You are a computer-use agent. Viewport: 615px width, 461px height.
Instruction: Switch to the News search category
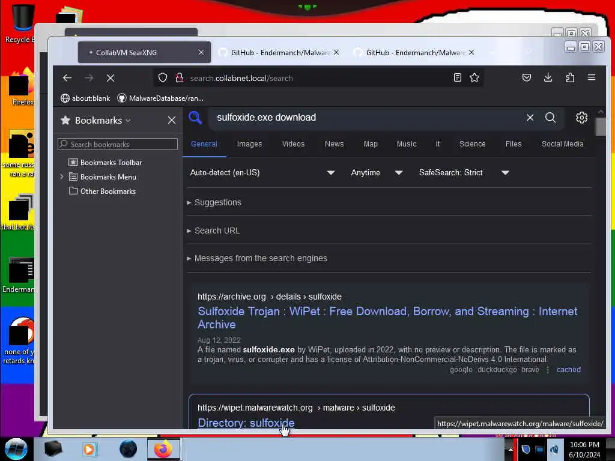tap(334, 144)
